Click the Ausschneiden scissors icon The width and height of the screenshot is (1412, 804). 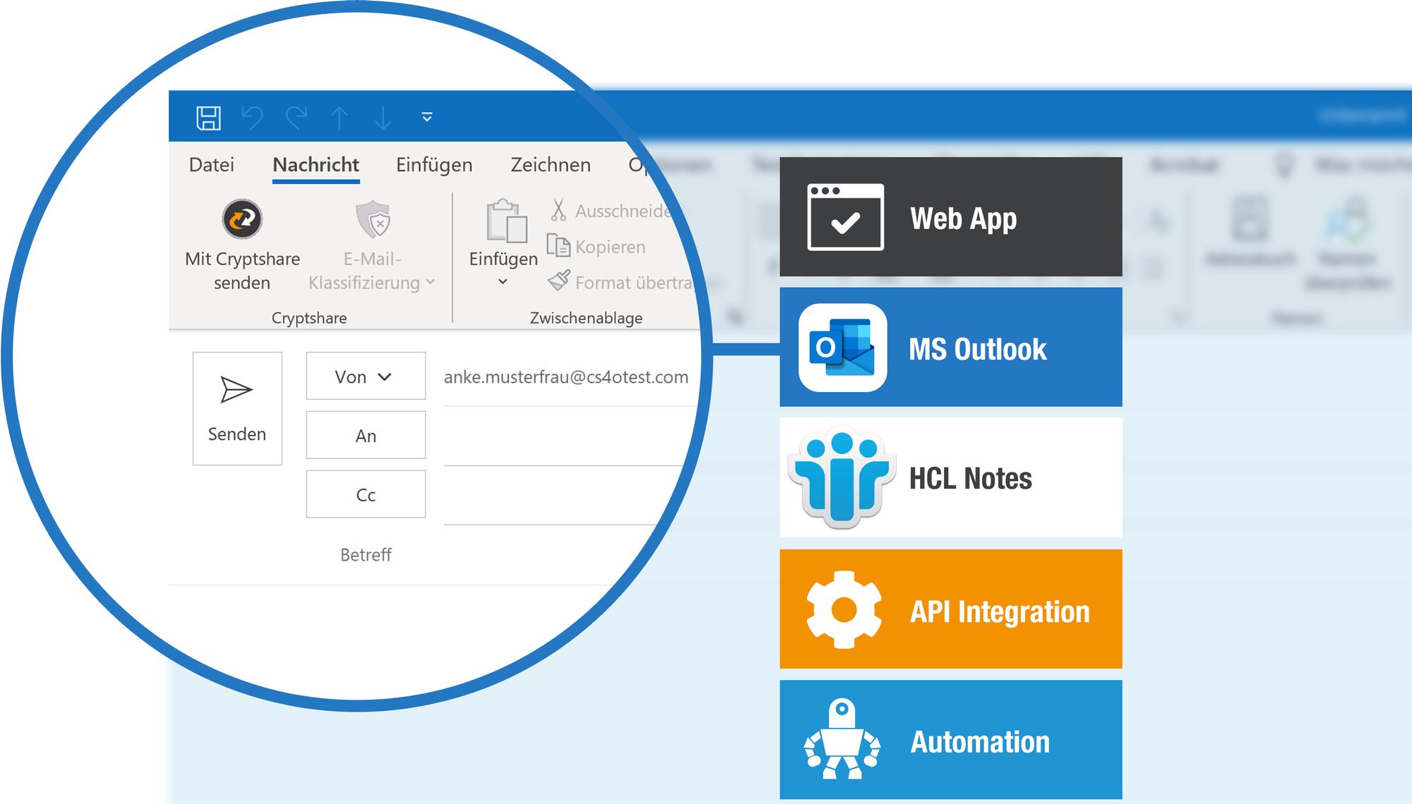tap(558, 209)
